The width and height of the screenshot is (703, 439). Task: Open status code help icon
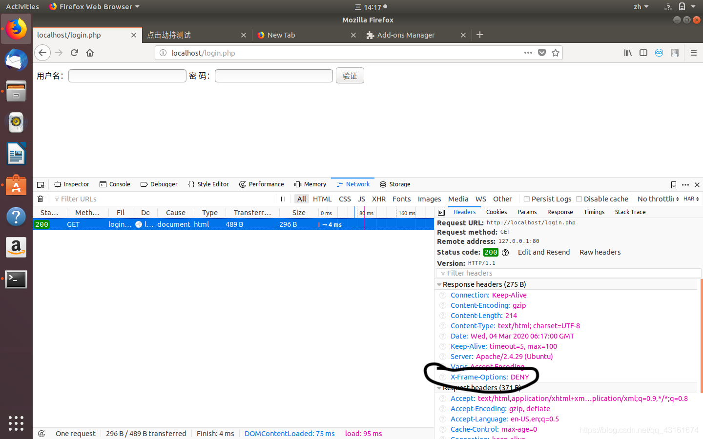pyautogui.click(x=505, y=252)
